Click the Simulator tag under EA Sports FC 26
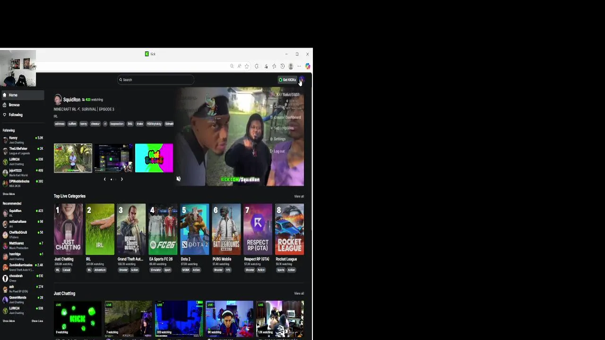This screenshot has height=340, width=605. [156, 270]
